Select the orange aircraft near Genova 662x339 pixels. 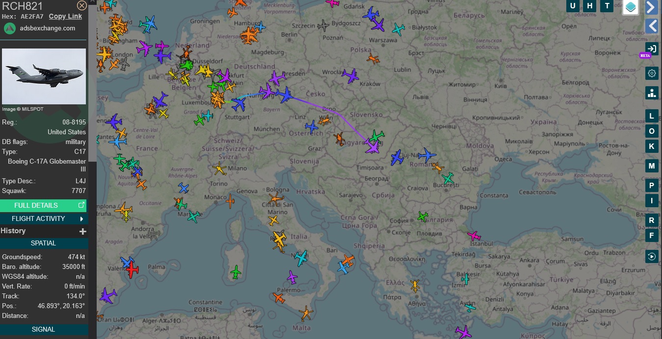[x=231, y=200]
